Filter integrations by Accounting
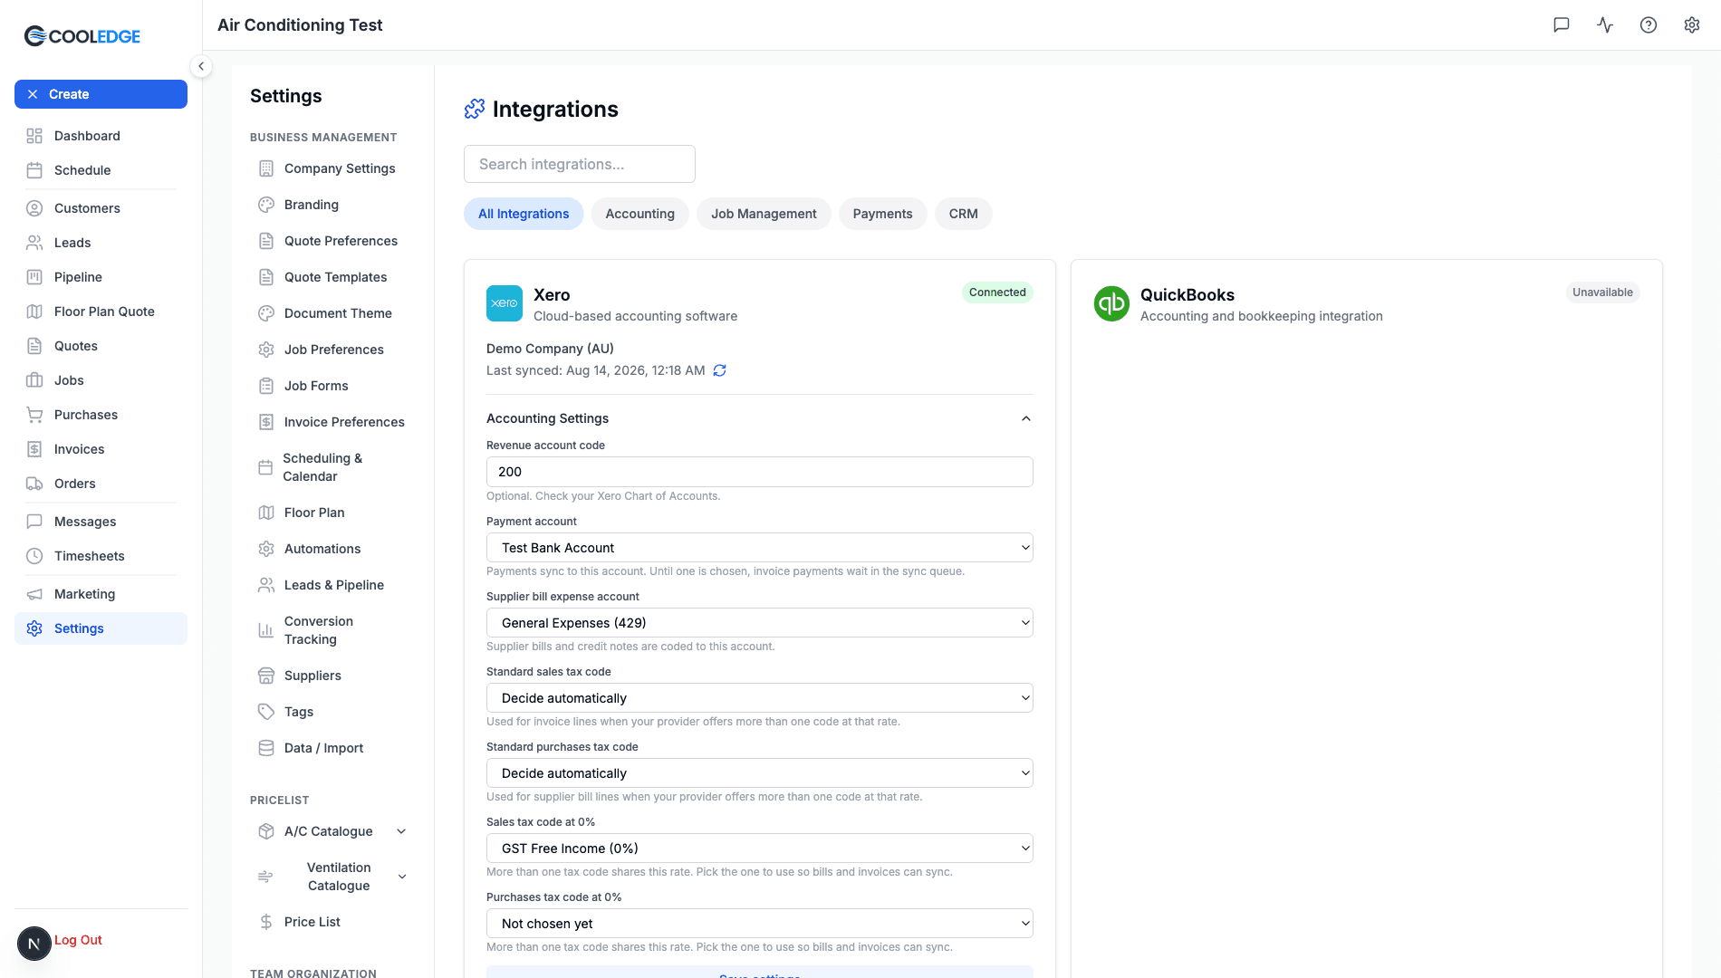The width and height of the screenshot is (1721, 978). point(639,214)
